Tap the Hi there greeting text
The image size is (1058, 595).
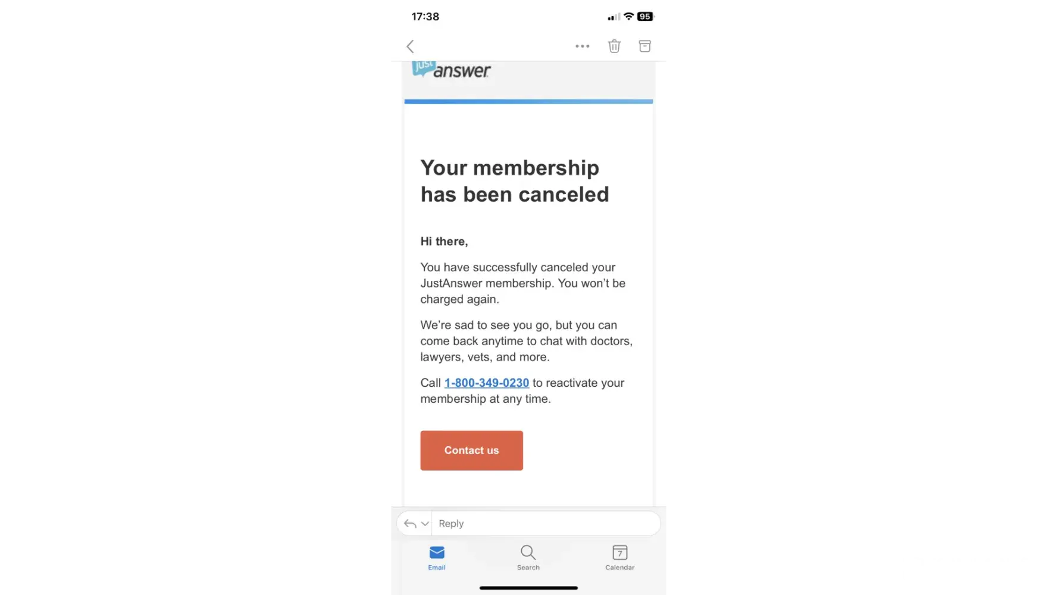point(444,242)
